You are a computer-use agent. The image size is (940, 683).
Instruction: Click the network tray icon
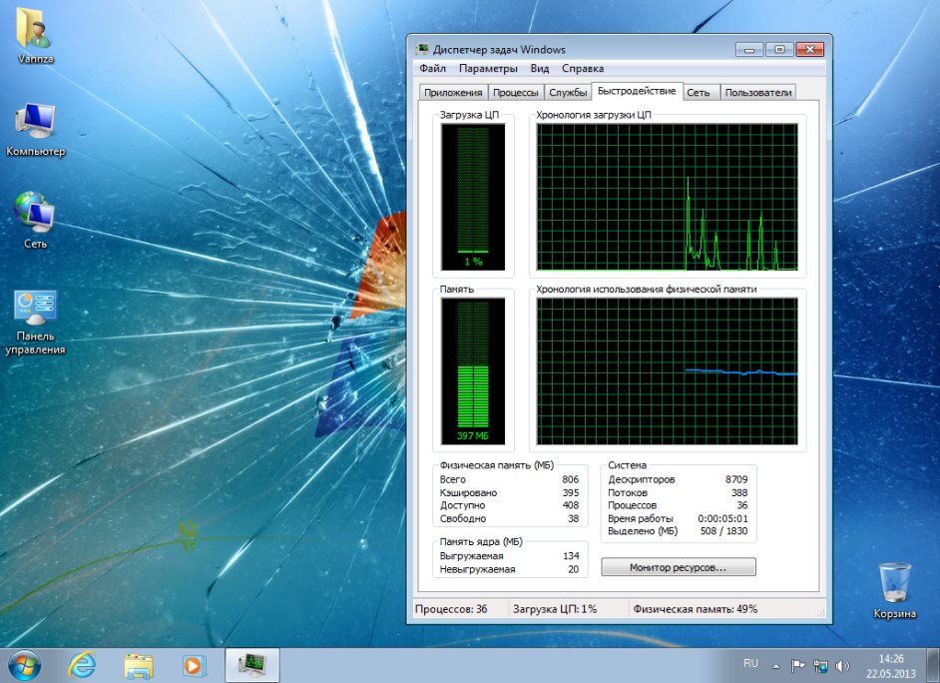click(x=820, y=665)
